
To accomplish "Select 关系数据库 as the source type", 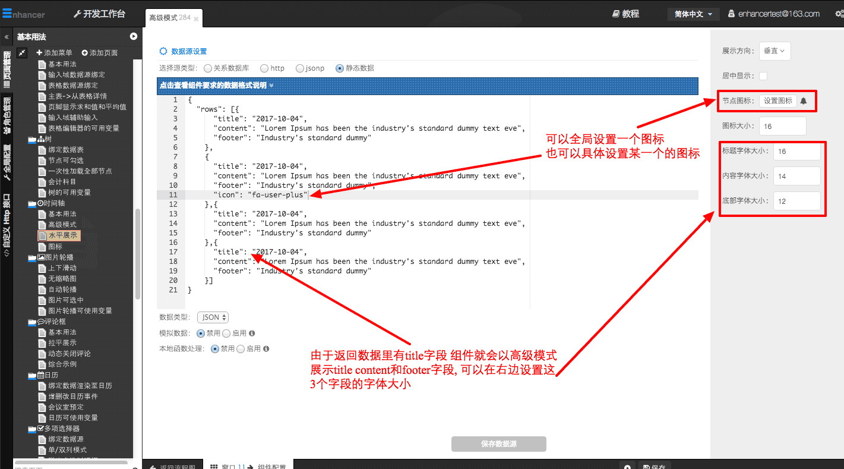I will [x=207, y=68].
